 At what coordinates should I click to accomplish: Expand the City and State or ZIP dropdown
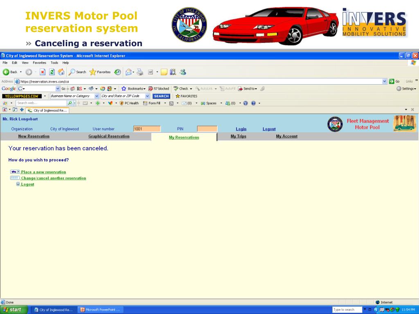point(148,96)
